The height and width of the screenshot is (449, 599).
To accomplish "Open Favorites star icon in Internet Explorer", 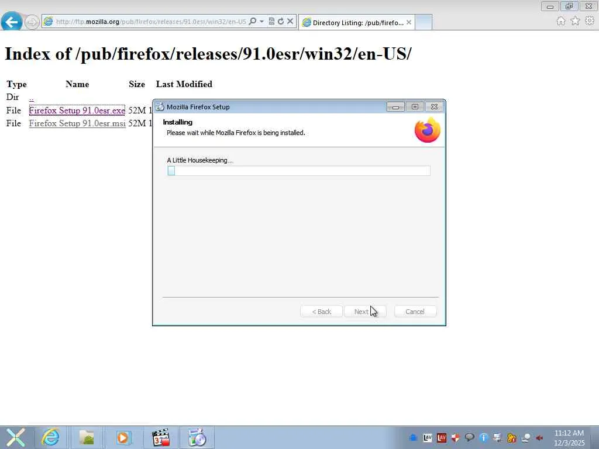I will pos(576,21).
